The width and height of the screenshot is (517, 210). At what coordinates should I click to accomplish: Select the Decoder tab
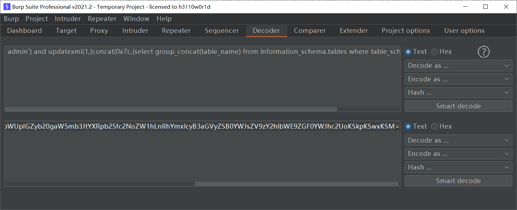point(266,31)
